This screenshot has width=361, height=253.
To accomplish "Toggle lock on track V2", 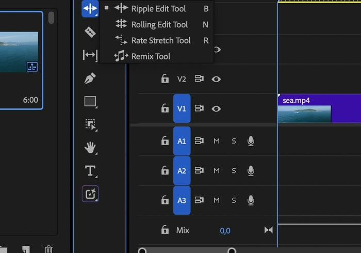I will [165, 79].
